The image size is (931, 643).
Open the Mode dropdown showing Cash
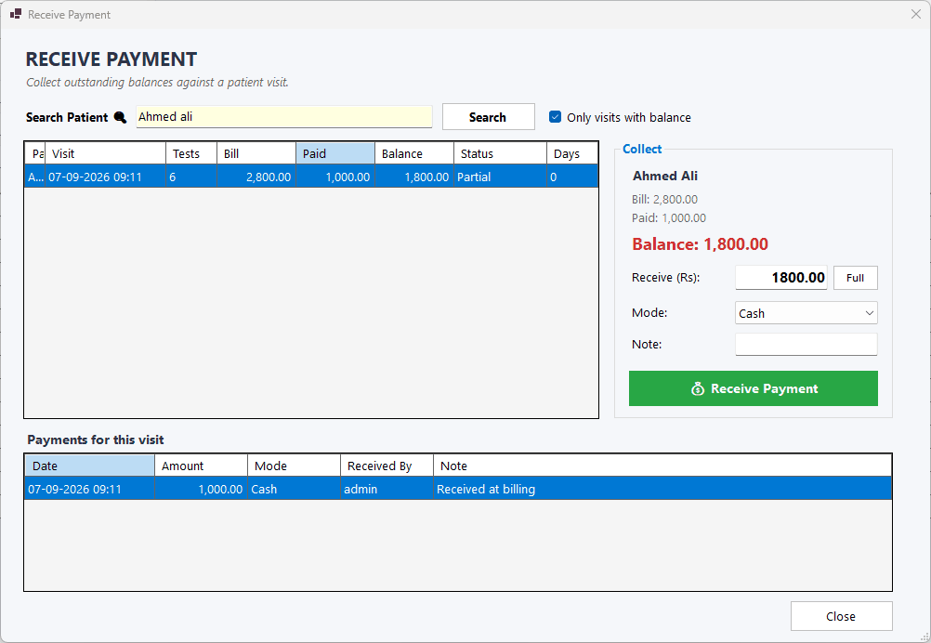click(x=806, y=313)
